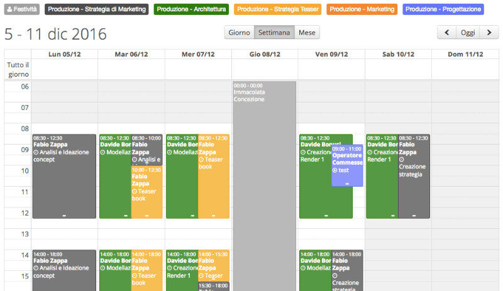Open the Gio 08/12 day header
Viewport: 503px width, 291px height.
(265, 54)
